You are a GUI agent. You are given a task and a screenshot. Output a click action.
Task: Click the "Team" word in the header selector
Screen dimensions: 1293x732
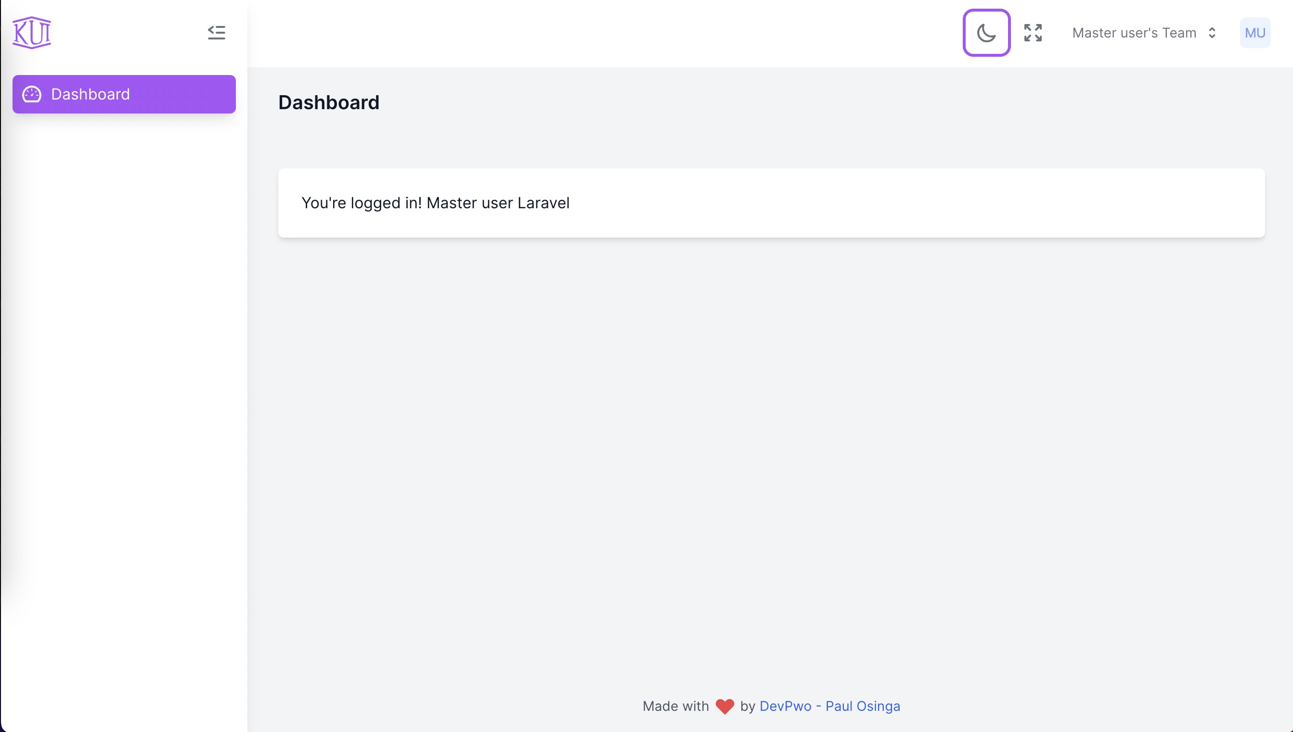tap(1179, 33)
